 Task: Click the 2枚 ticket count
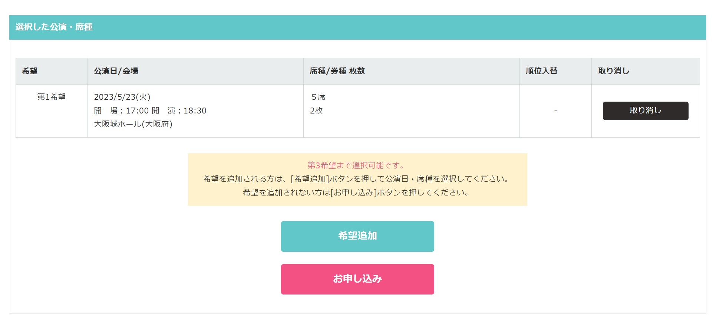point(316,111)
